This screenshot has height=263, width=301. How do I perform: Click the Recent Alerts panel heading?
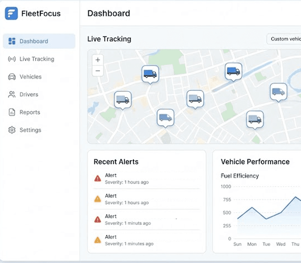[116, 162]
